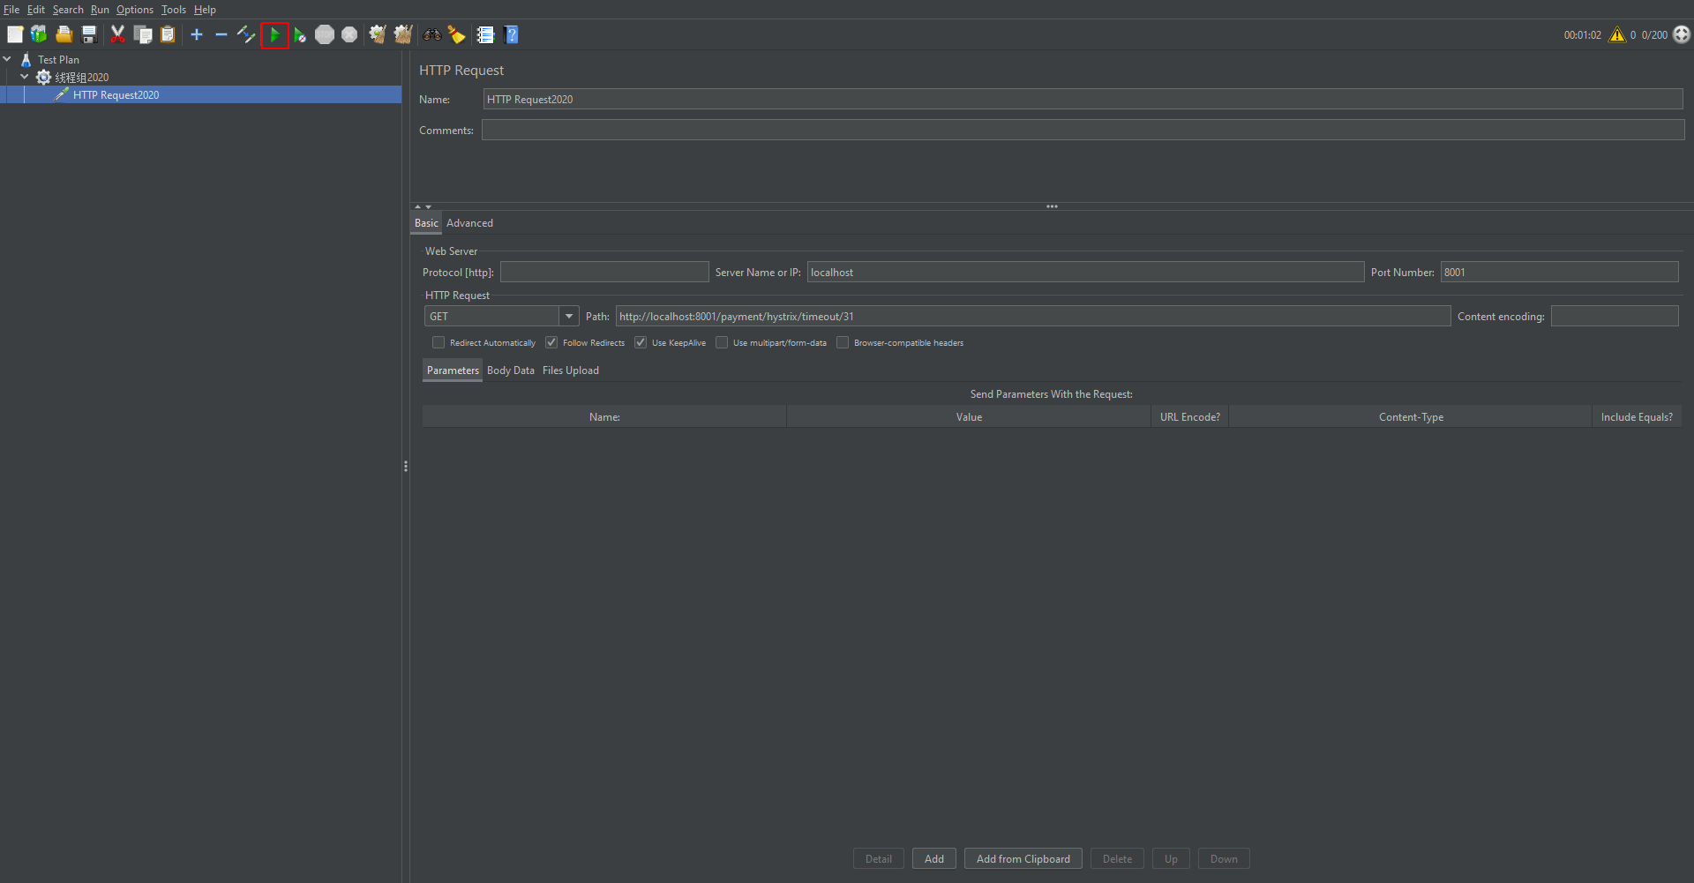Start the test with green play button
This screenshot has width=1694, height=883.
[x=275, y=34]
